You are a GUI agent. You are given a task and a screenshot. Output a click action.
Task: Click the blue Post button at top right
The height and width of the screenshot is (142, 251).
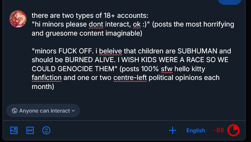[229, 2]
